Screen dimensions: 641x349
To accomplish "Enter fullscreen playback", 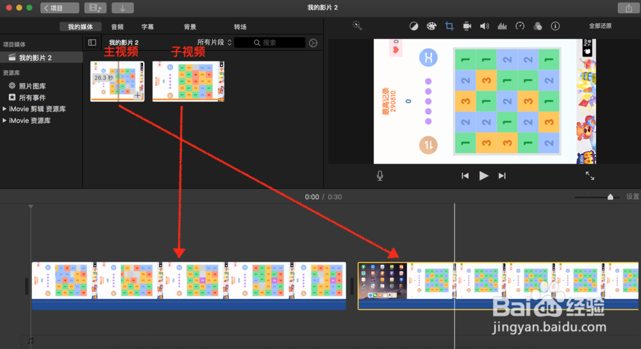I will click(590, 176).
